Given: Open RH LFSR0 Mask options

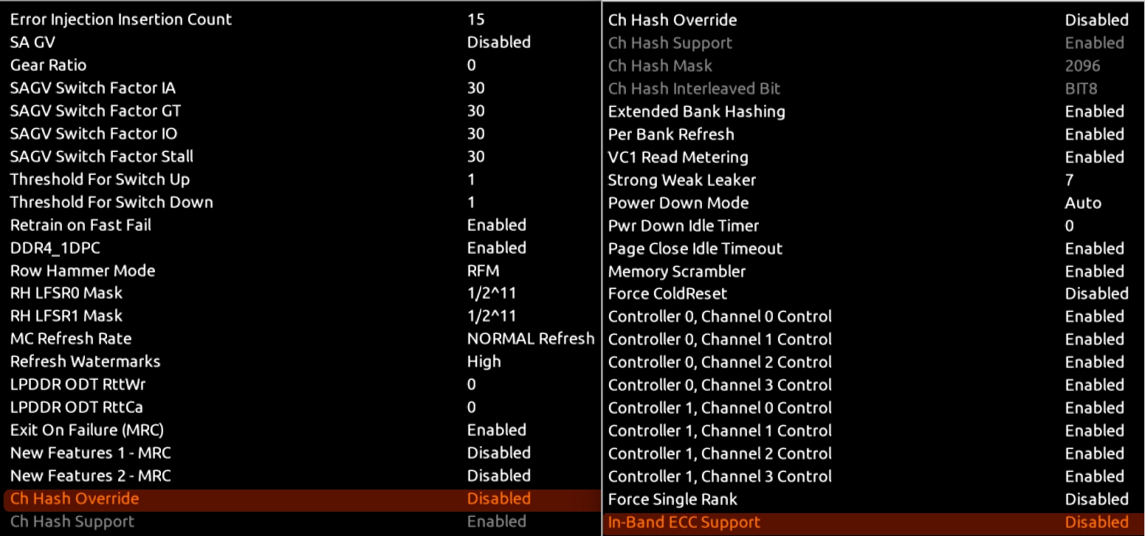Looking at the screenshot, I should [x=491, y=293].
